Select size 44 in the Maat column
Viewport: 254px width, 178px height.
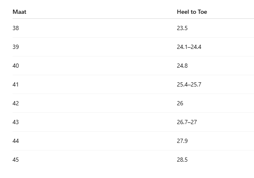point(16,141)
